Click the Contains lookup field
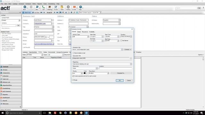Image resolution: width=205 pixels, height=115 pixels. (x=9, y=26)
